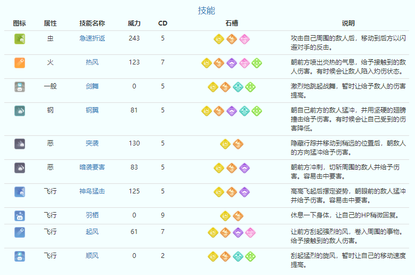415x275 pixels.
Task: Click the blue flying-type icon for 顺风
Action: coord(20,256)
